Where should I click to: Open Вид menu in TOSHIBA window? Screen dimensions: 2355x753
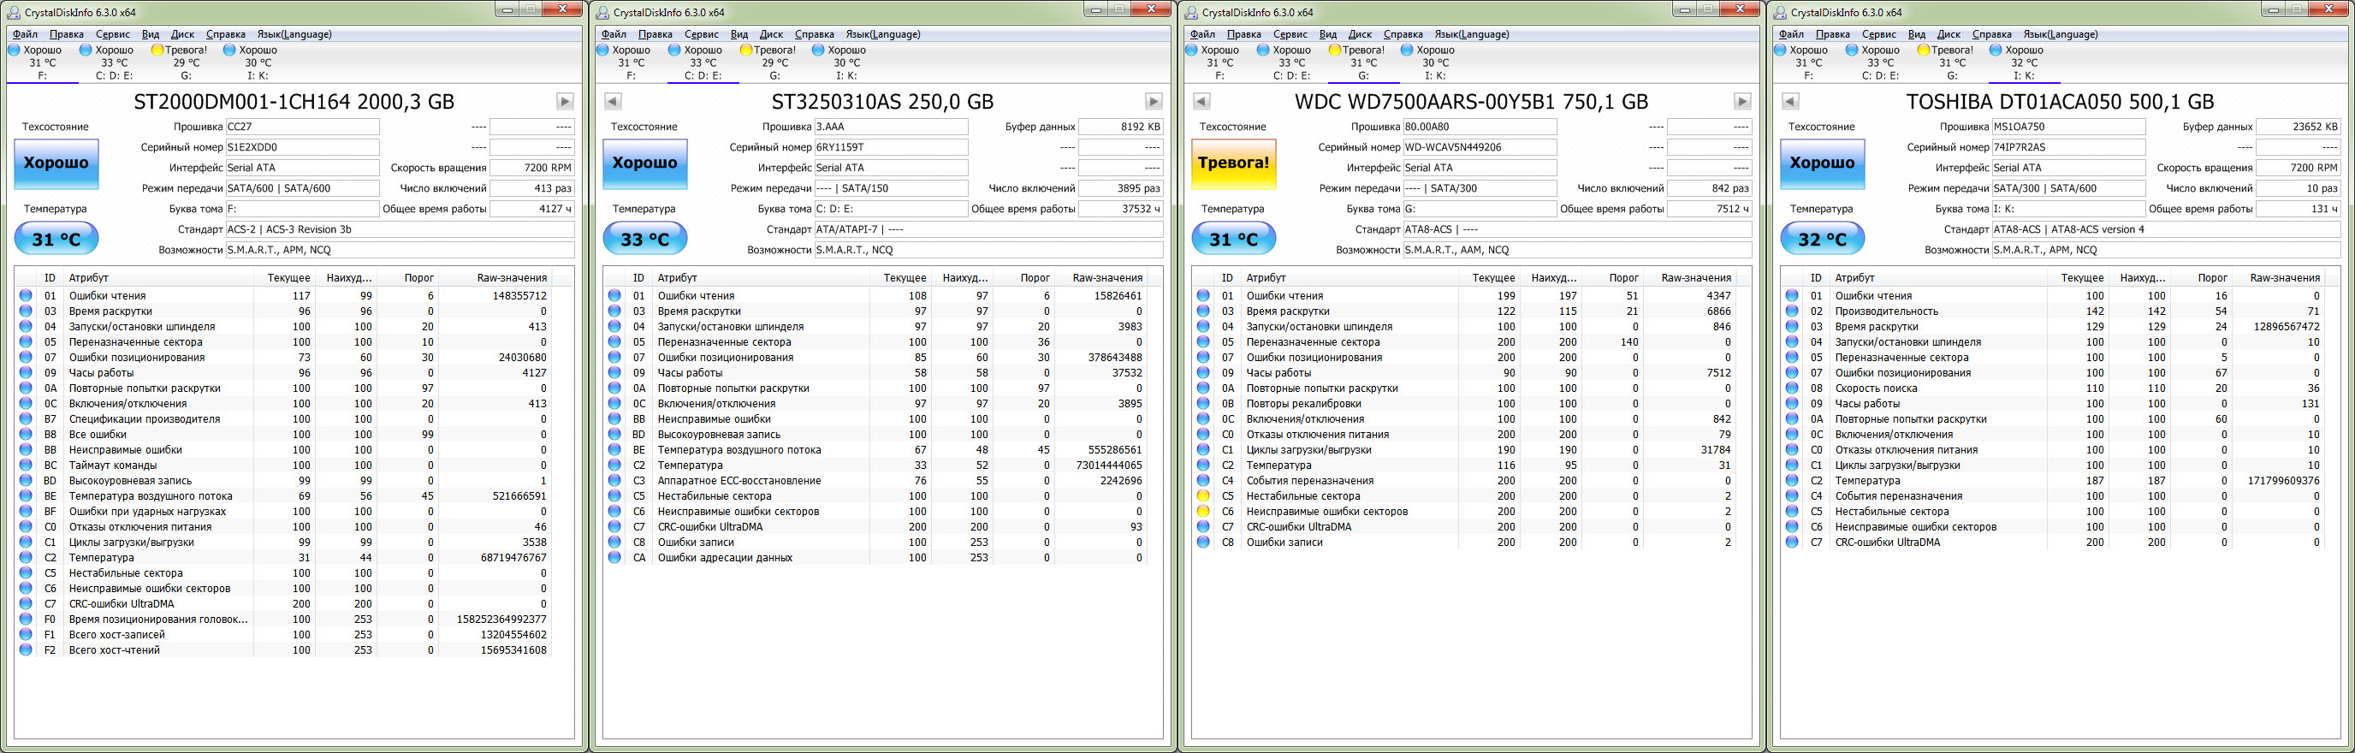pos(1916,35)
